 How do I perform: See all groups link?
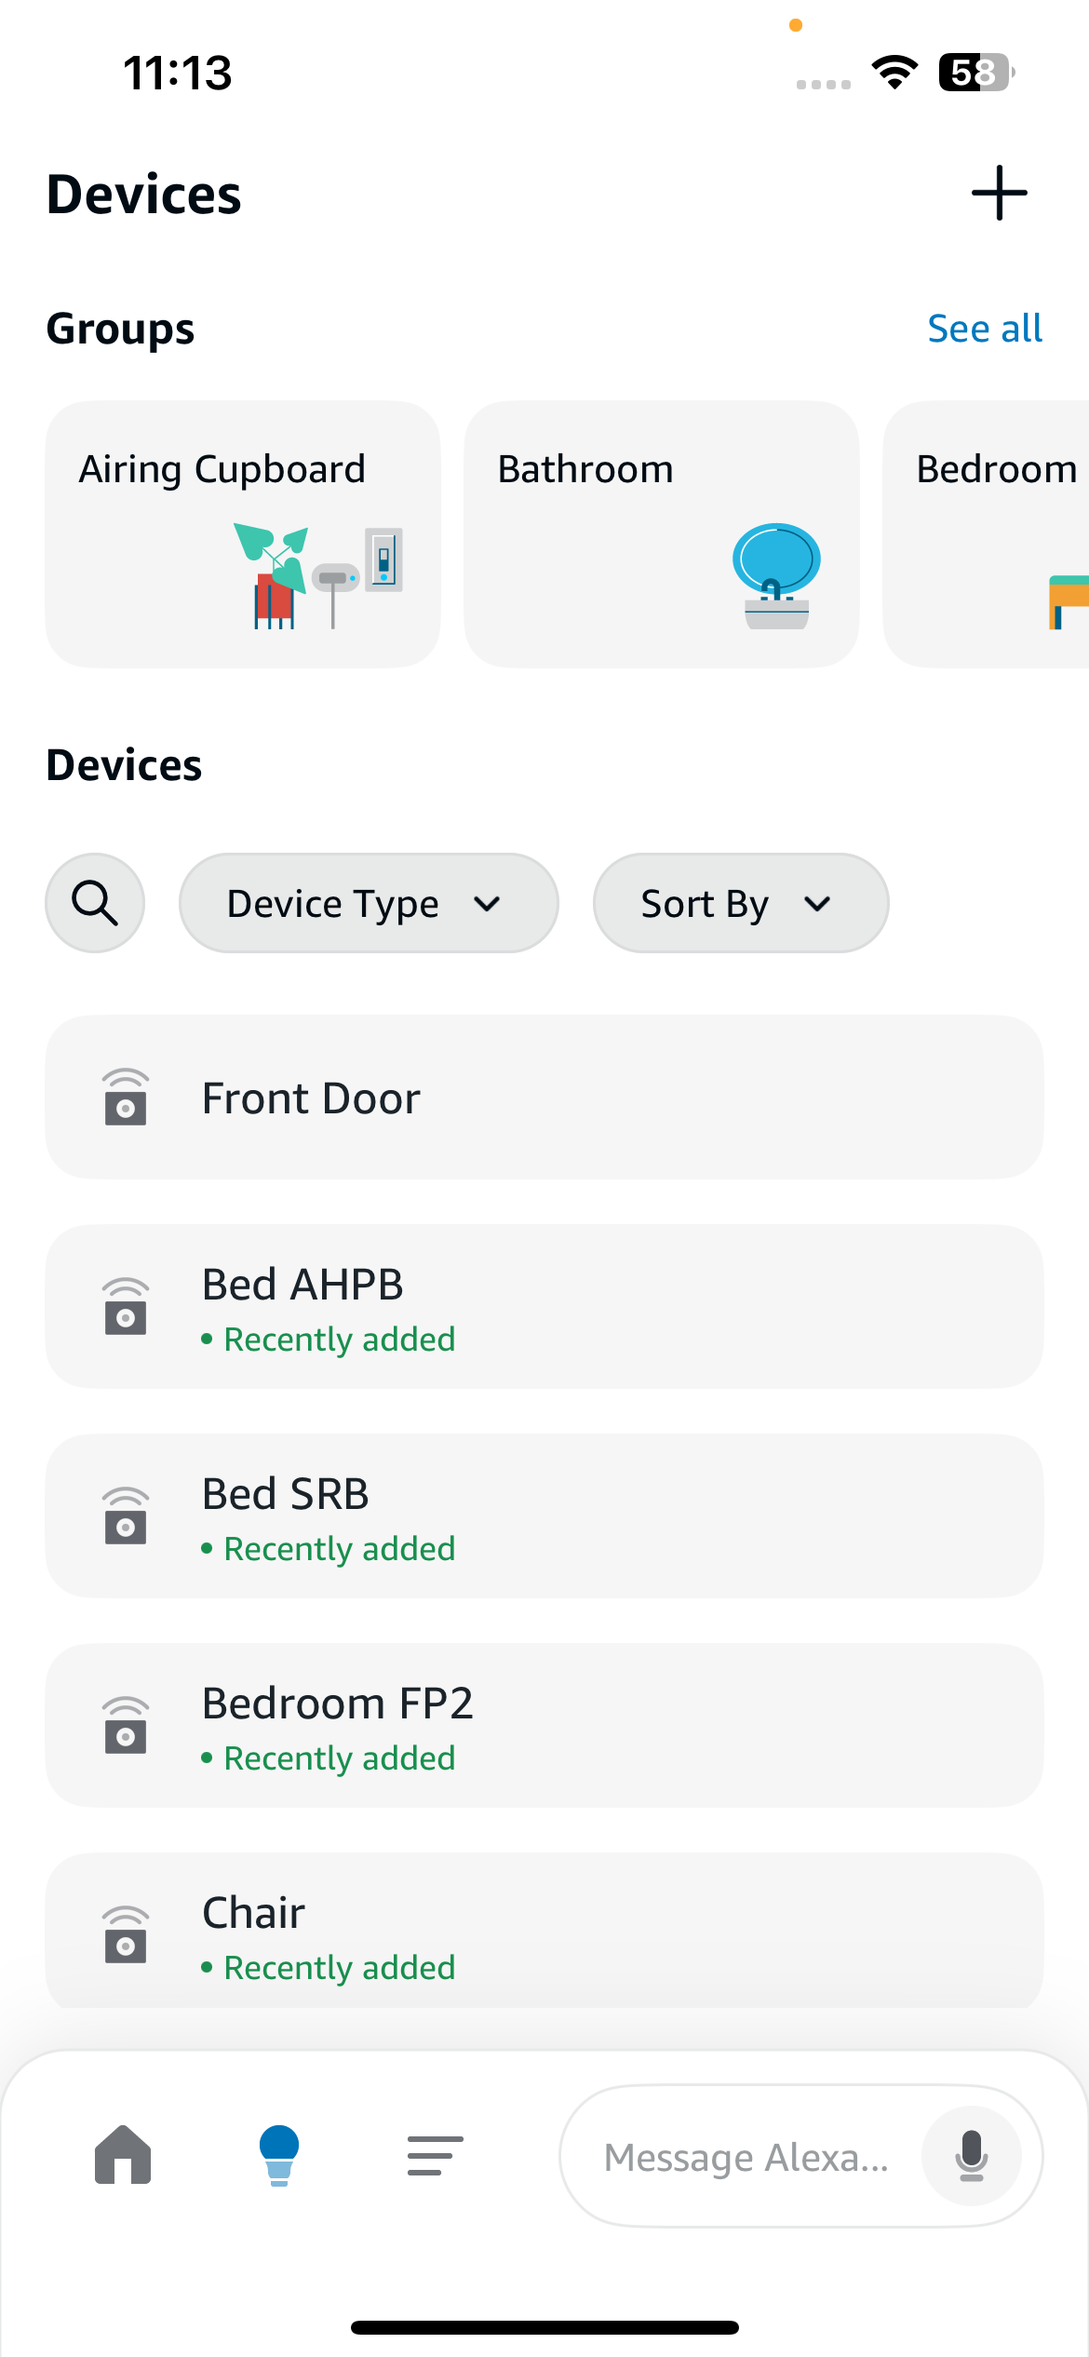985,329
